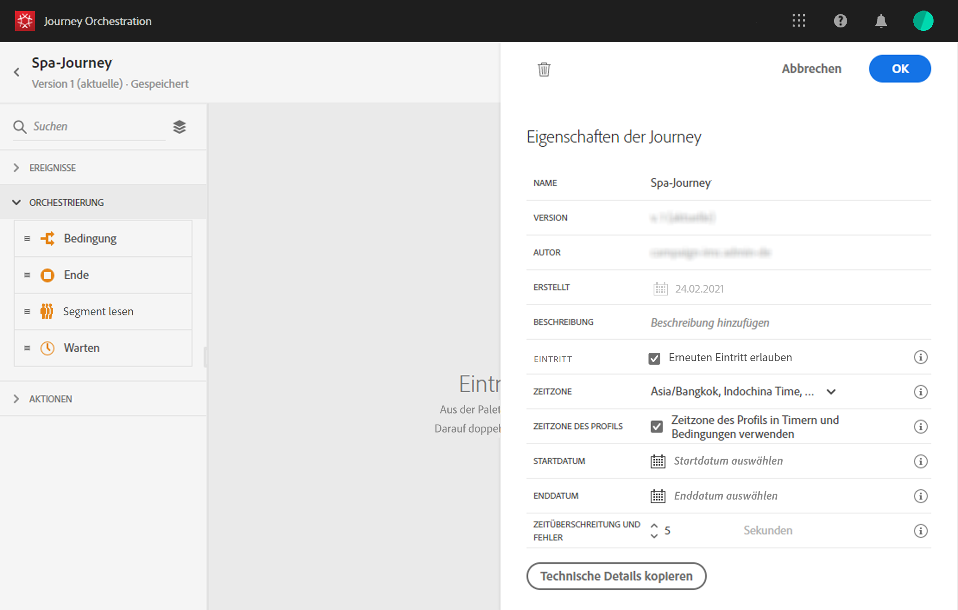Select the Bedingung activity icon
Viewport: 958px width, 610px height.
48,239
